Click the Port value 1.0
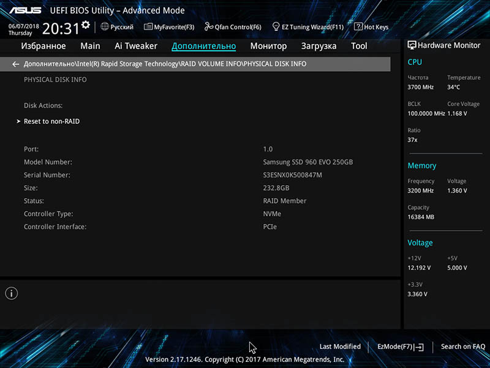Screen dimensions: 490x368 [268, 149]
